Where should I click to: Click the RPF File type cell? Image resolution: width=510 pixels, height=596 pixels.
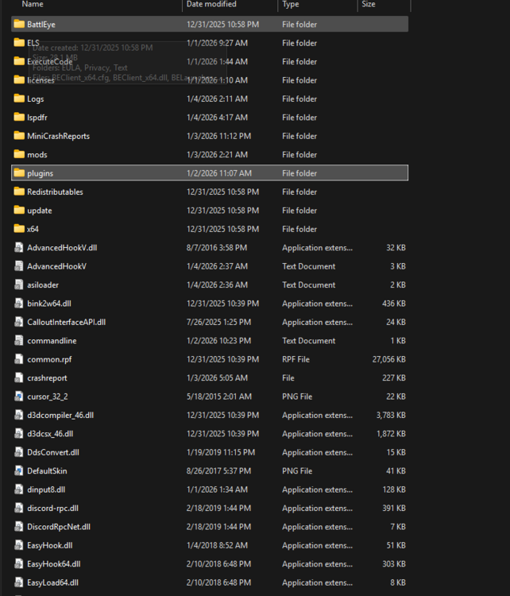[x=296, y=359]
